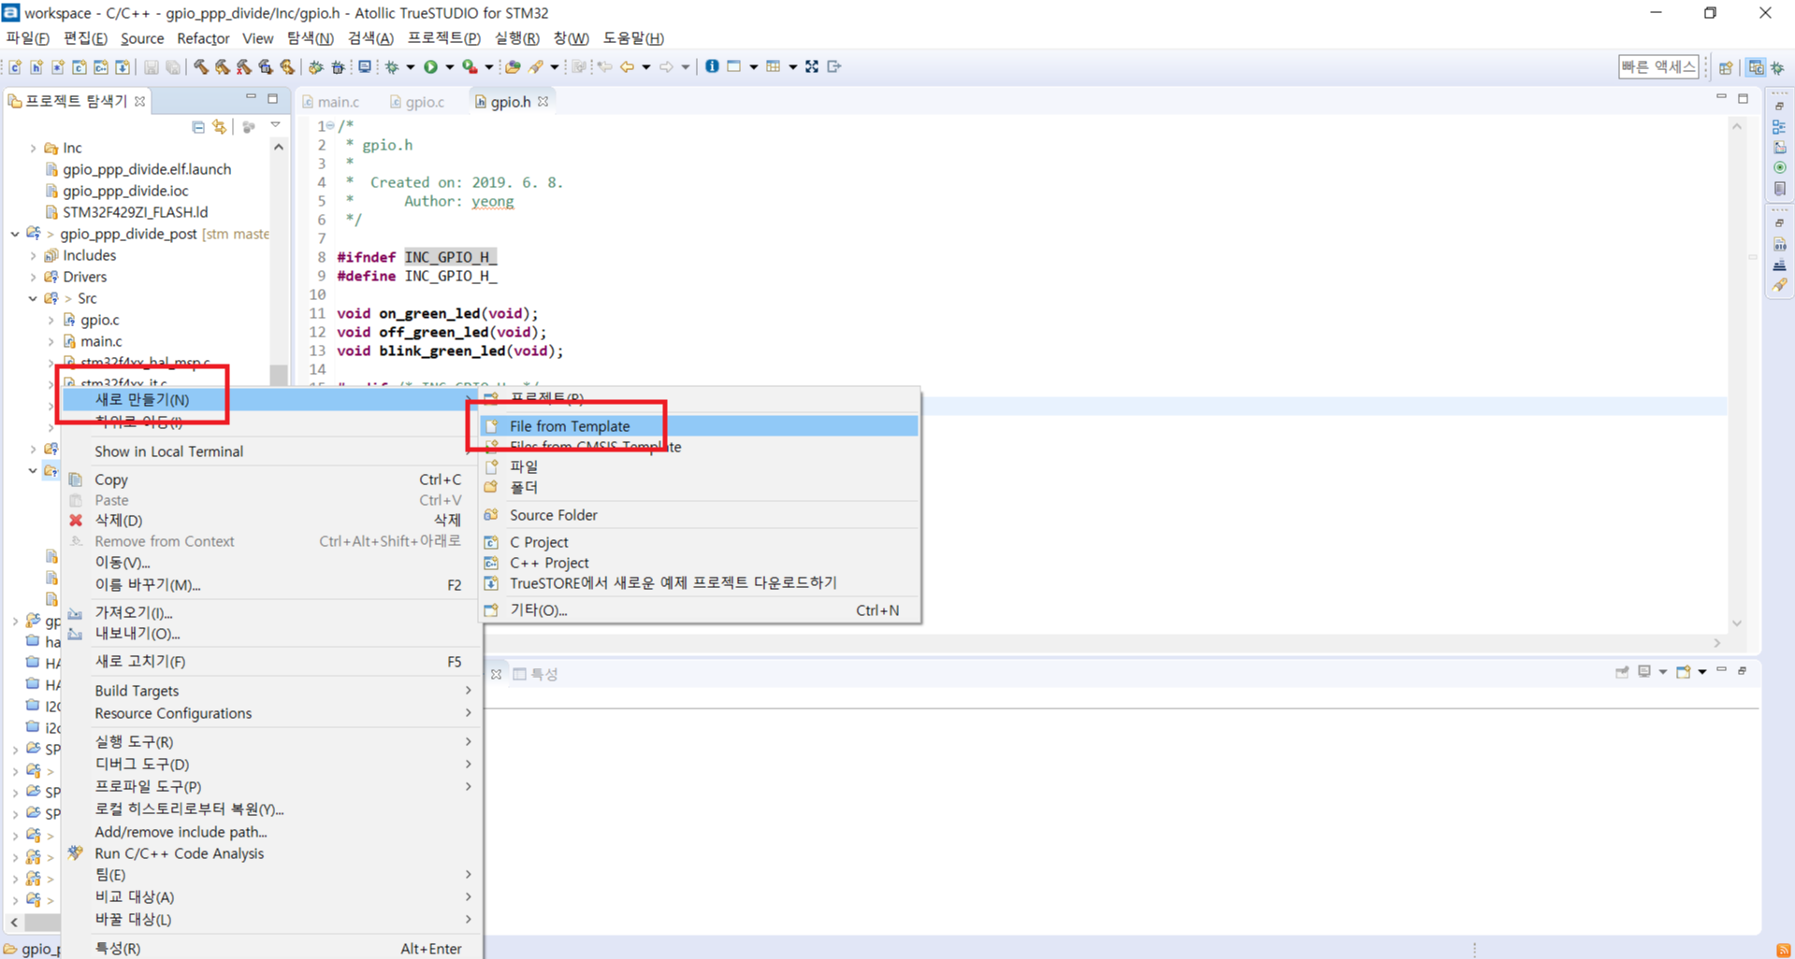1795x959 pixels.
Task: Open the Outline view icon in right trim
Action: (1779, 127)
